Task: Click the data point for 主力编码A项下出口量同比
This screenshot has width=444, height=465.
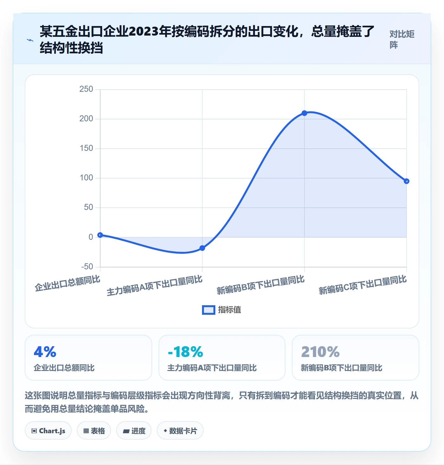Action: (x=202, y=248)
